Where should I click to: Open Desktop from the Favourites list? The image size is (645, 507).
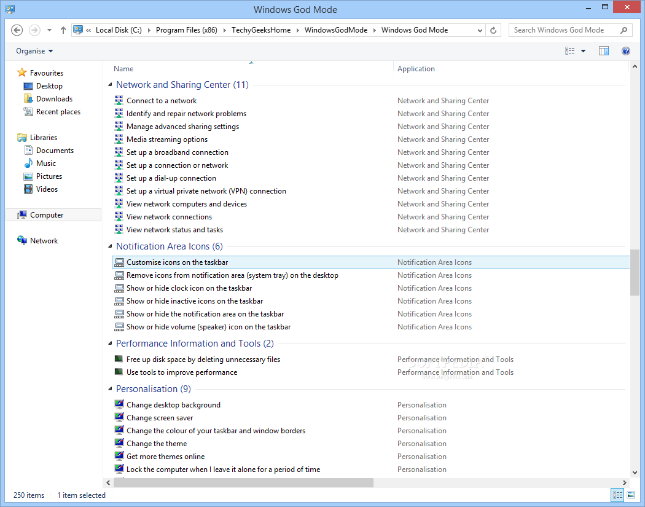click(x=43, y=86)
